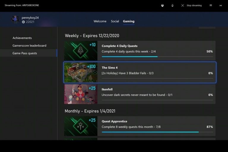Click the 87% completion value
The image size is (228, 152).
210,127
